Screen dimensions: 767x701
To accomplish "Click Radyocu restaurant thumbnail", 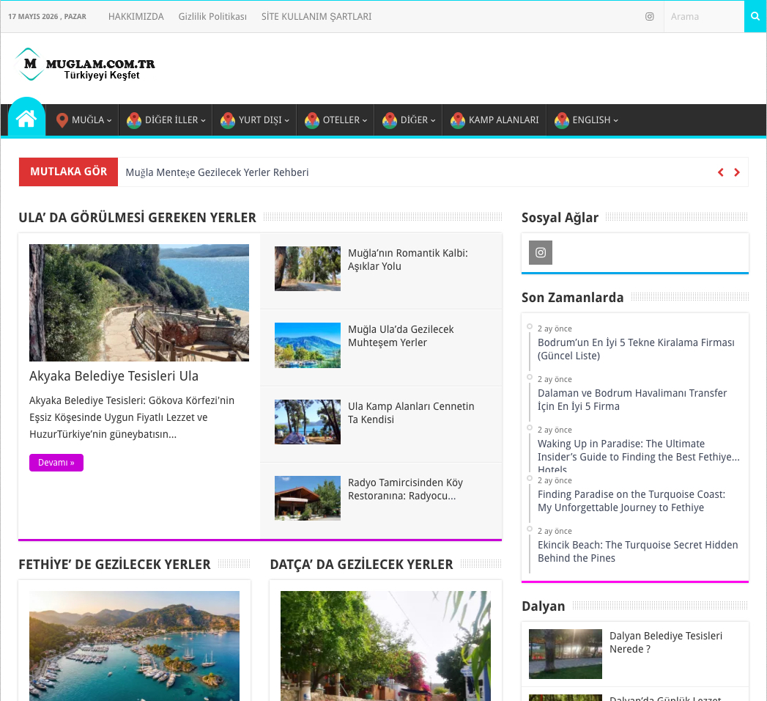I will (x=308, y=499).
